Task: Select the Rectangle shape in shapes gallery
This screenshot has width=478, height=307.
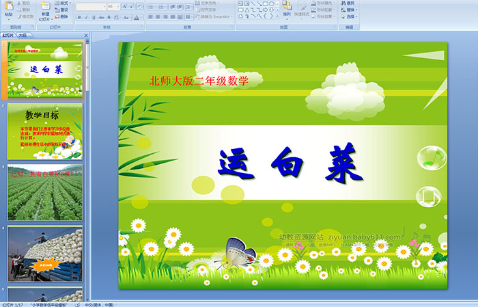Action: pos(266,3)
